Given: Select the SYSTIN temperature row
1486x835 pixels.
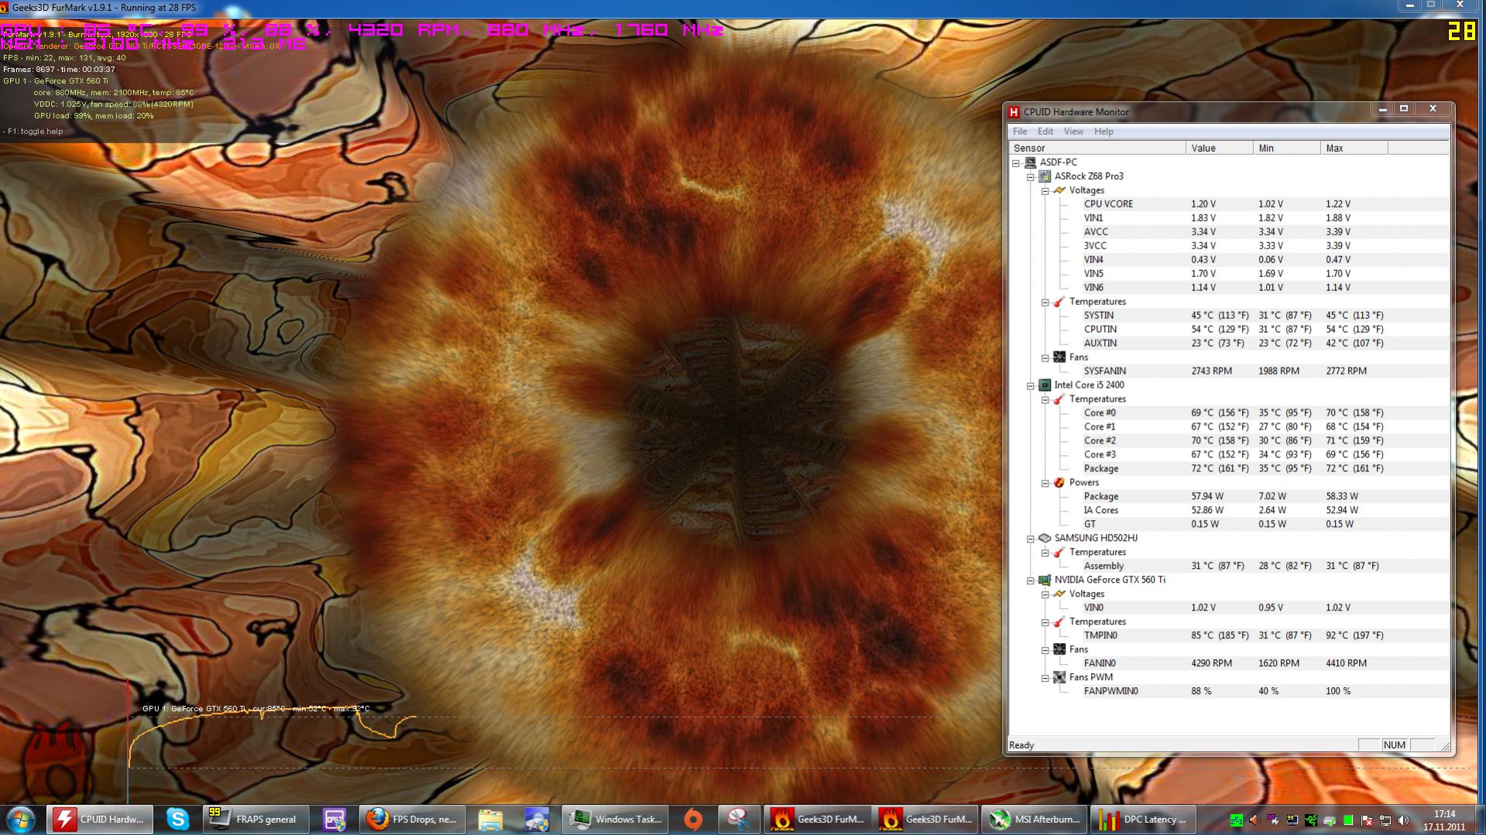Looking at the screenshot, I should (1265, 316).
